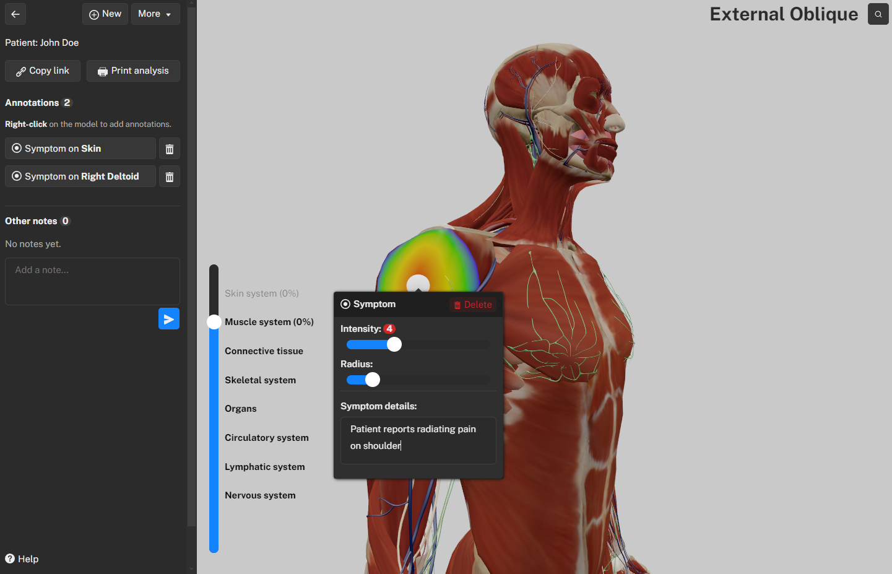Select the Organs layer
This screenshot has height=574, width=892.
(x=240, y=409)
